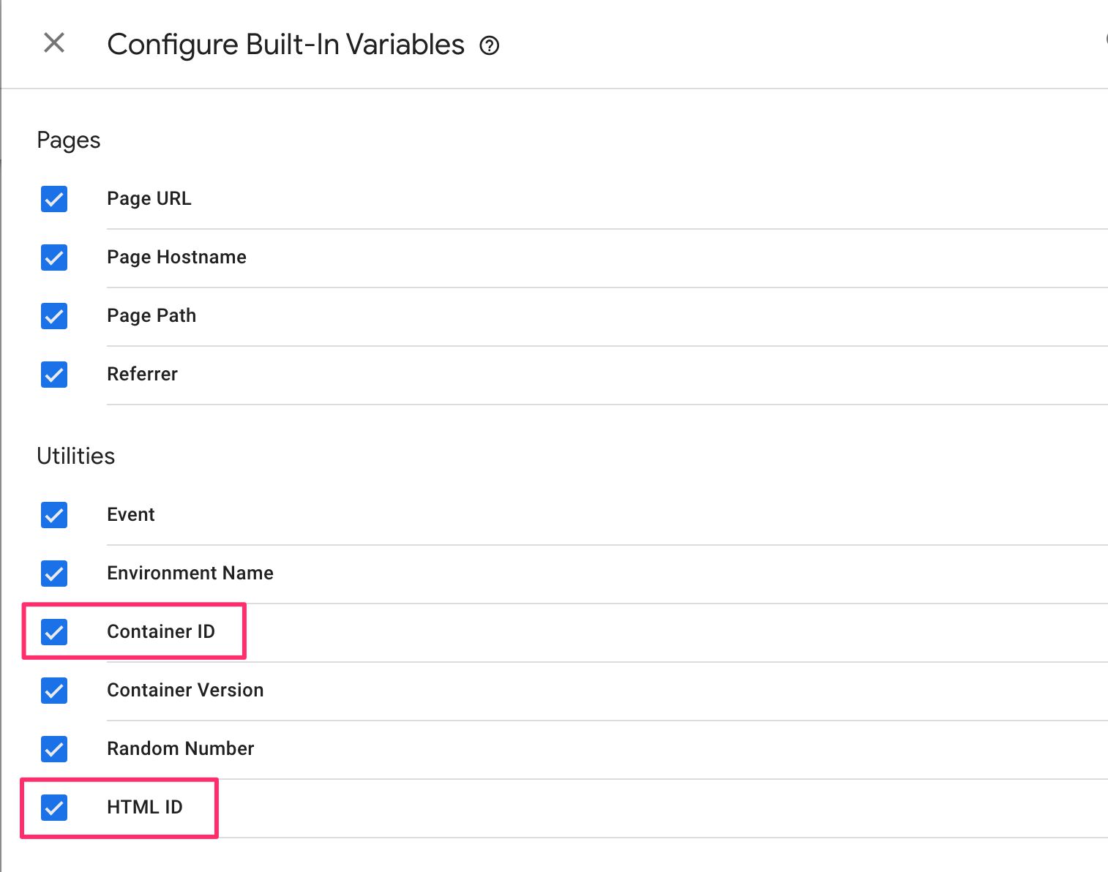
Task: Close the Configure Built-In Variables panel
Action: point(54,43)
